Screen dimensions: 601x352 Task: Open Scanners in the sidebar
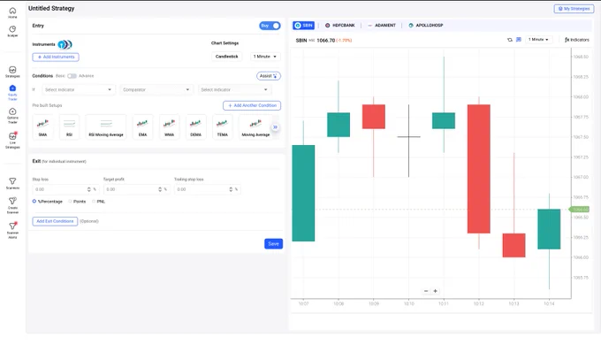click(12, 183)
